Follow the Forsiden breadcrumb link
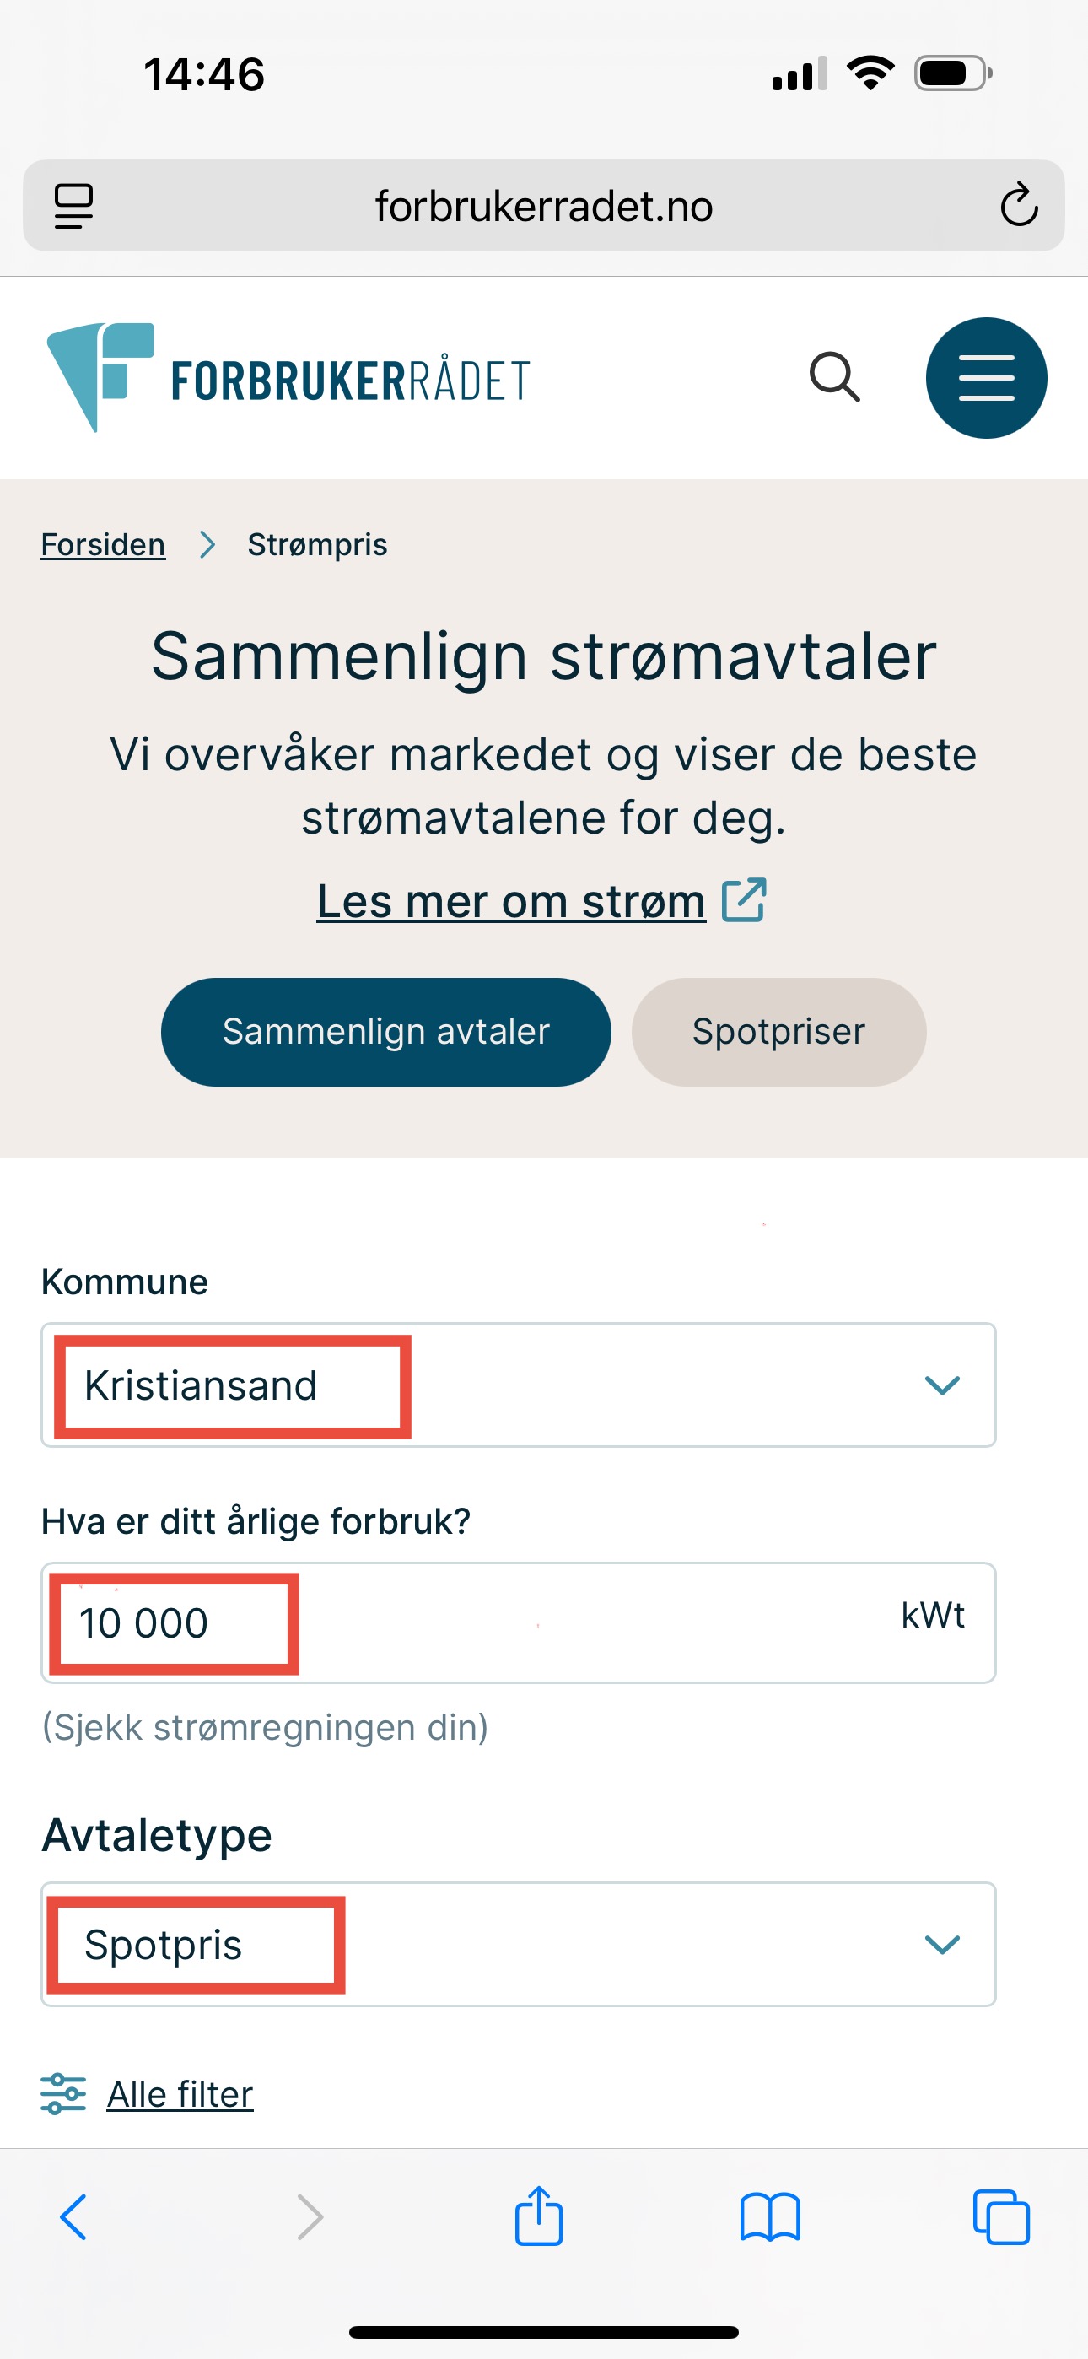The height and width of the screenshot is (2359, 1088). tap(103, 545)
